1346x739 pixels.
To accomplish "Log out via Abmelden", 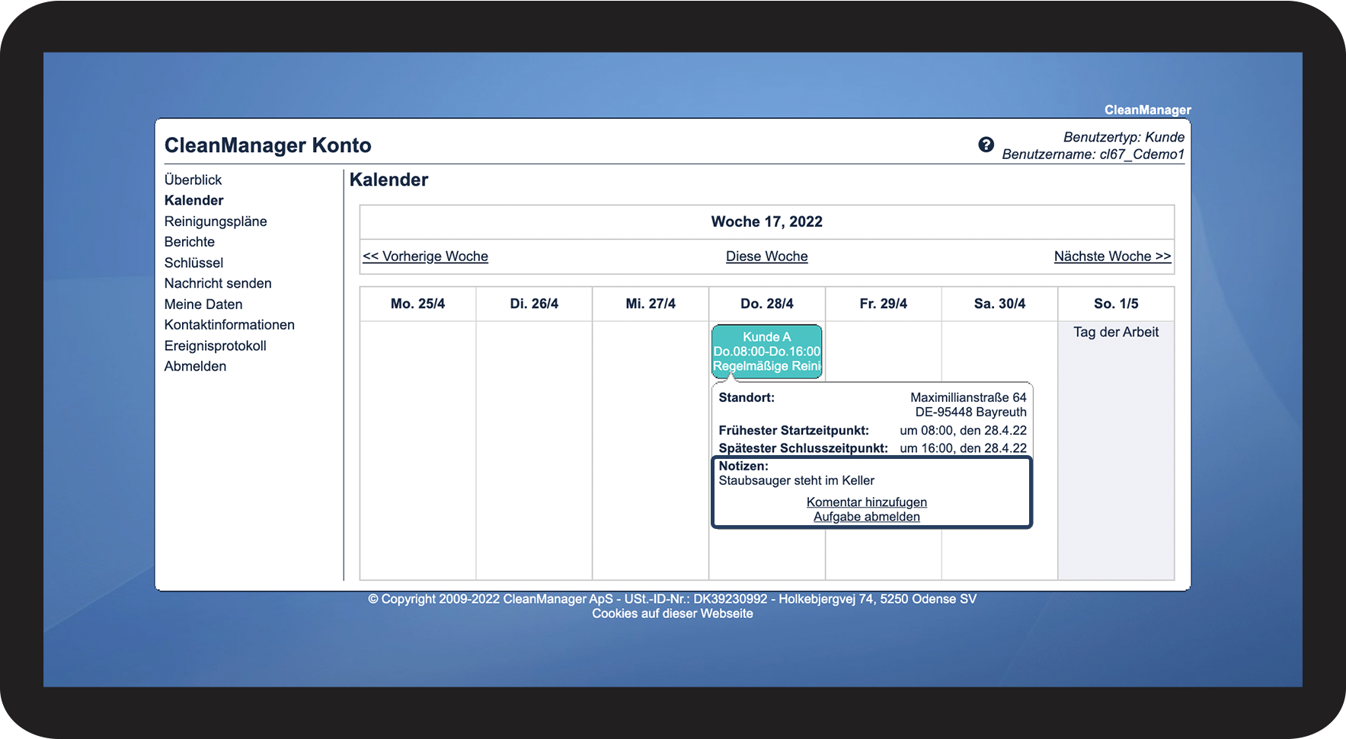I will pyautogui.click(x=195, y=366).
